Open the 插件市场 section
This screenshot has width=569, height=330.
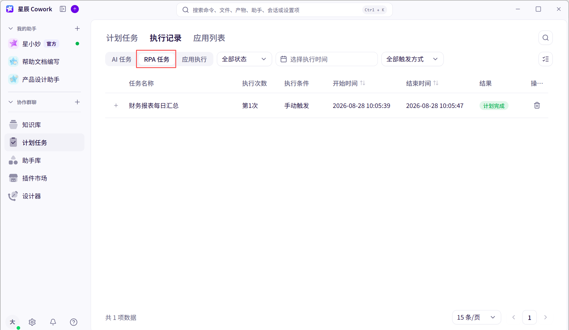(x=44, y=178)
